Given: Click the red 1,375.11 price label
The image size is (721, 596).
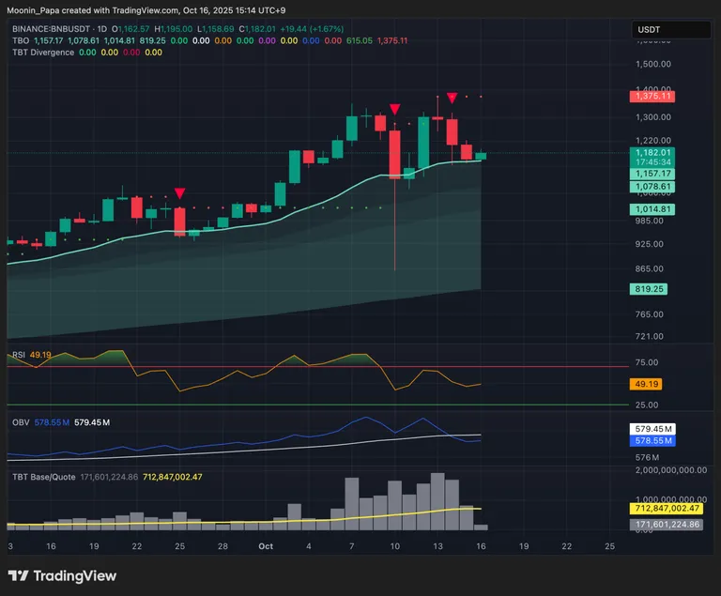Looking at the screenshot, I should pyautogui.click(x=653, y=96).
